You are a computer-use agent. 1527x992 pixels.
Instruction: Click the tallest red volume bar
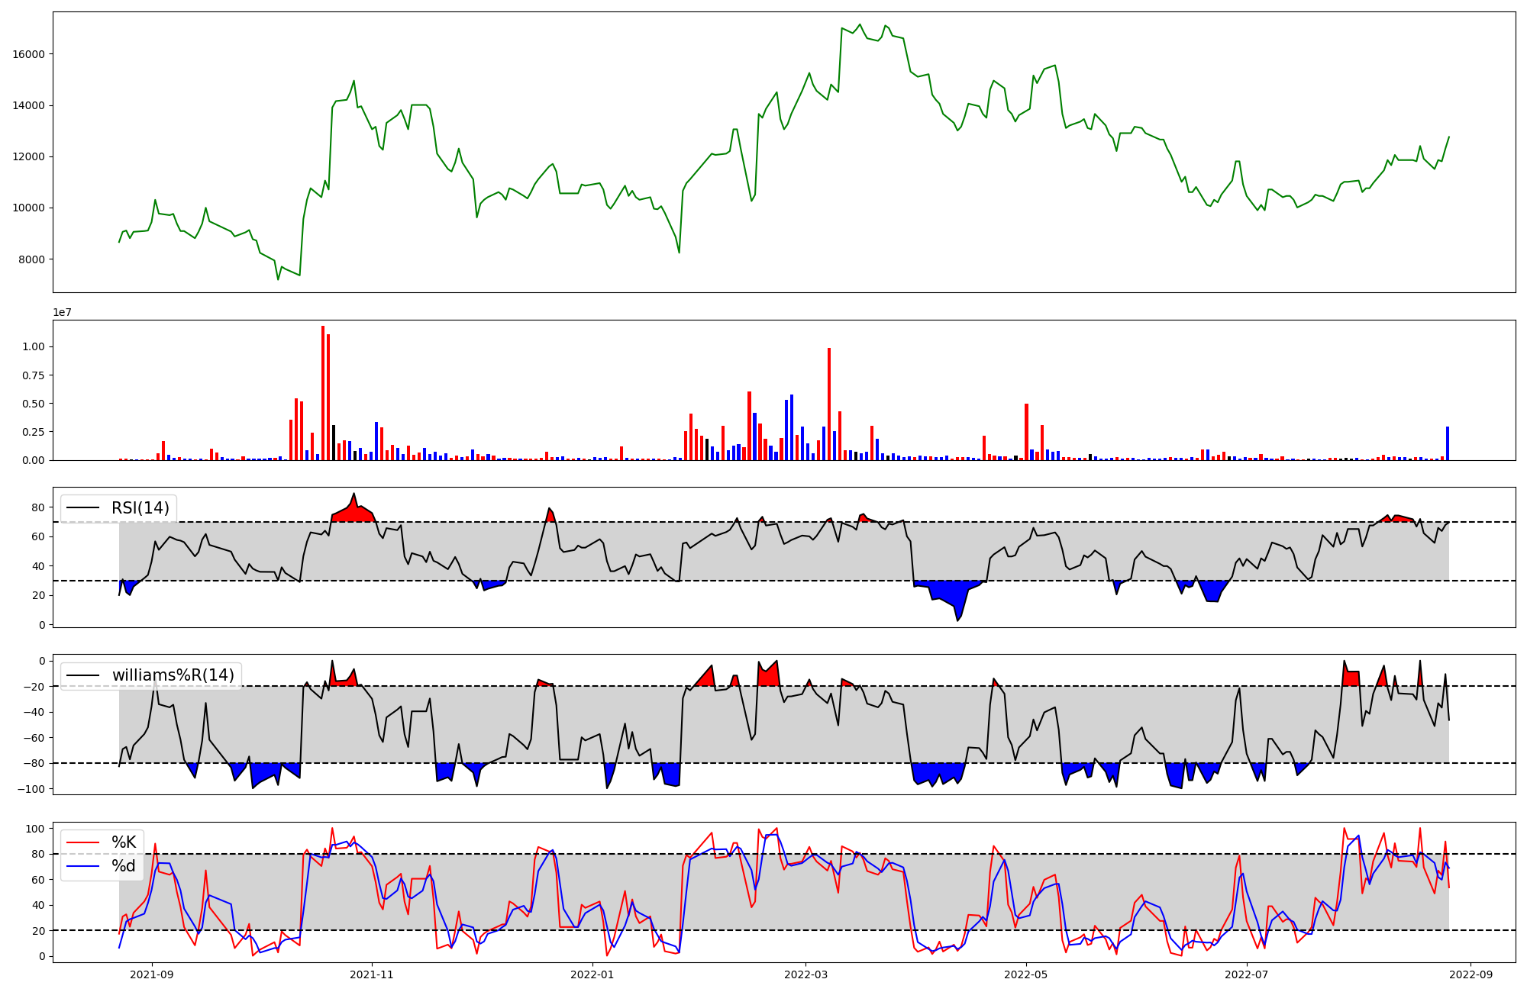coord(323,393)
